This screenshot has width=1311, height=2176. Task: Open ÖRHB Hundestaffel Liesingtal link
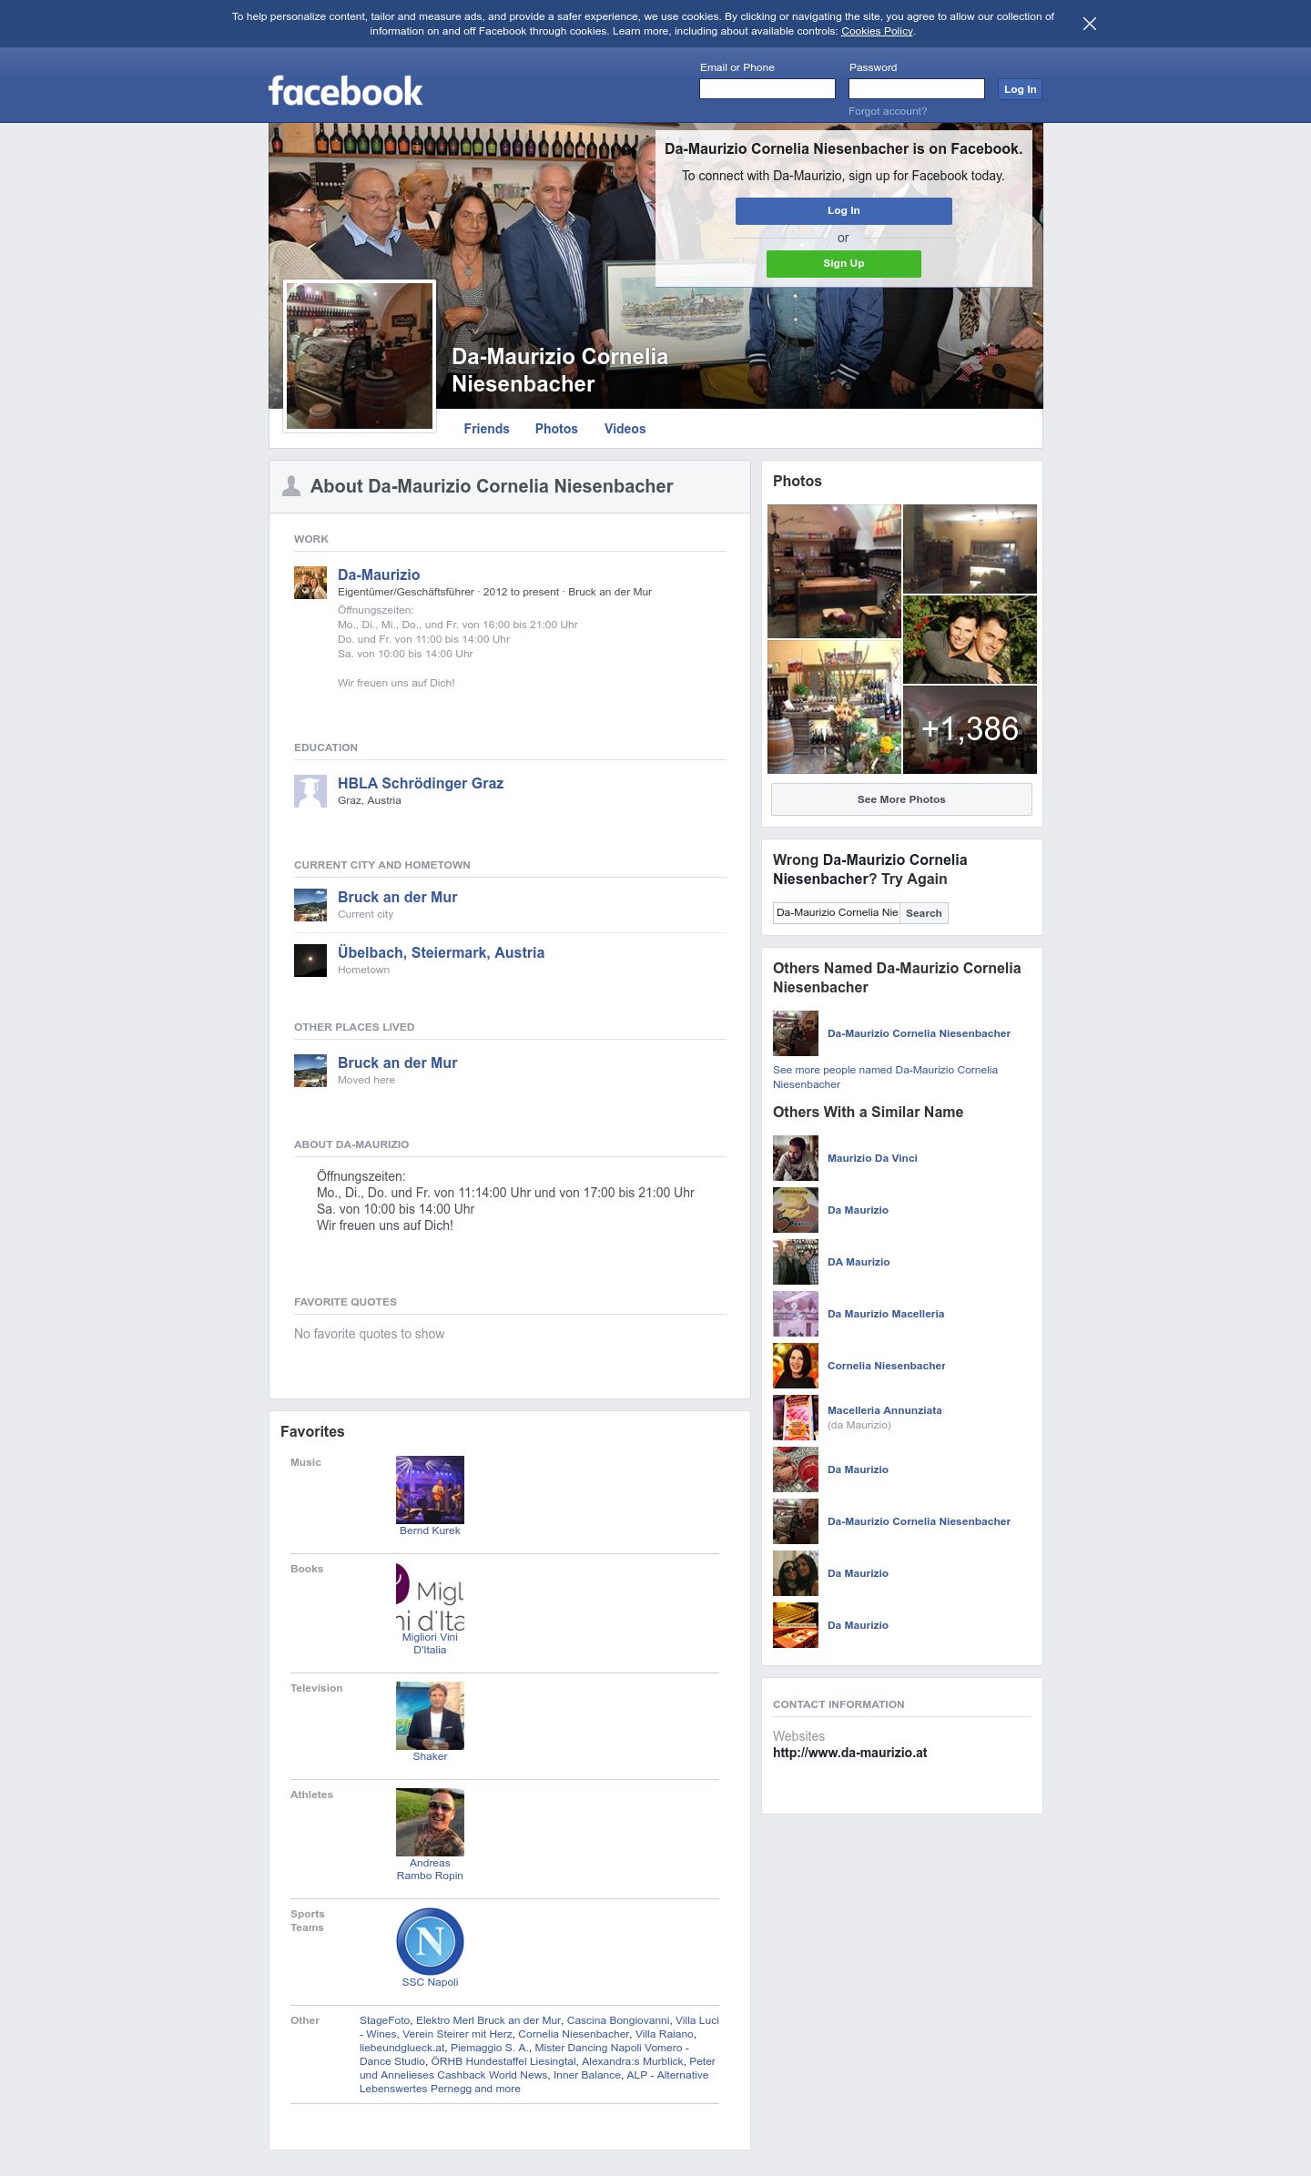[x=503, y=2061]
